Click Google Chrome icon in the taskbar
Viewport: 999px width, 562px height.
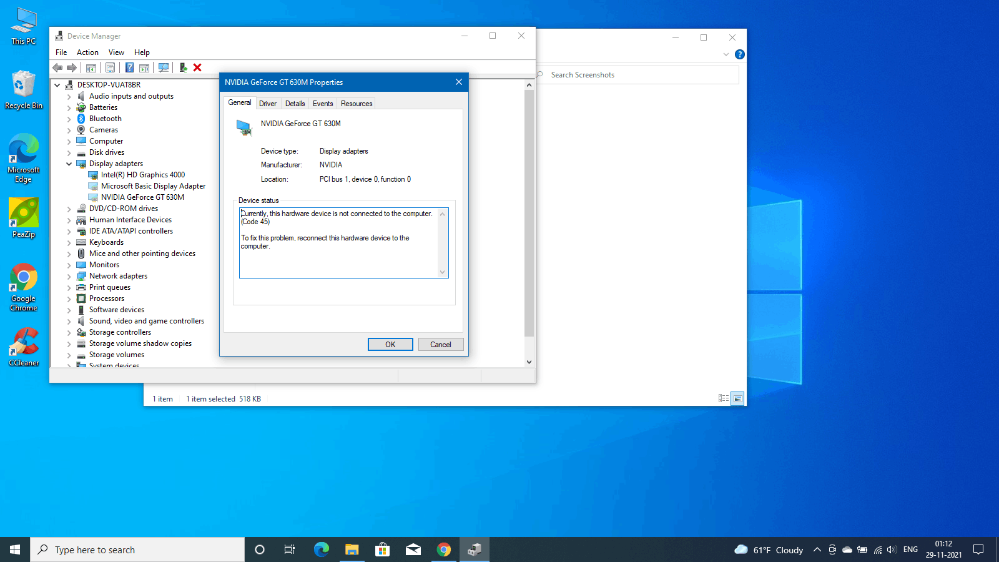coord(444,550)
